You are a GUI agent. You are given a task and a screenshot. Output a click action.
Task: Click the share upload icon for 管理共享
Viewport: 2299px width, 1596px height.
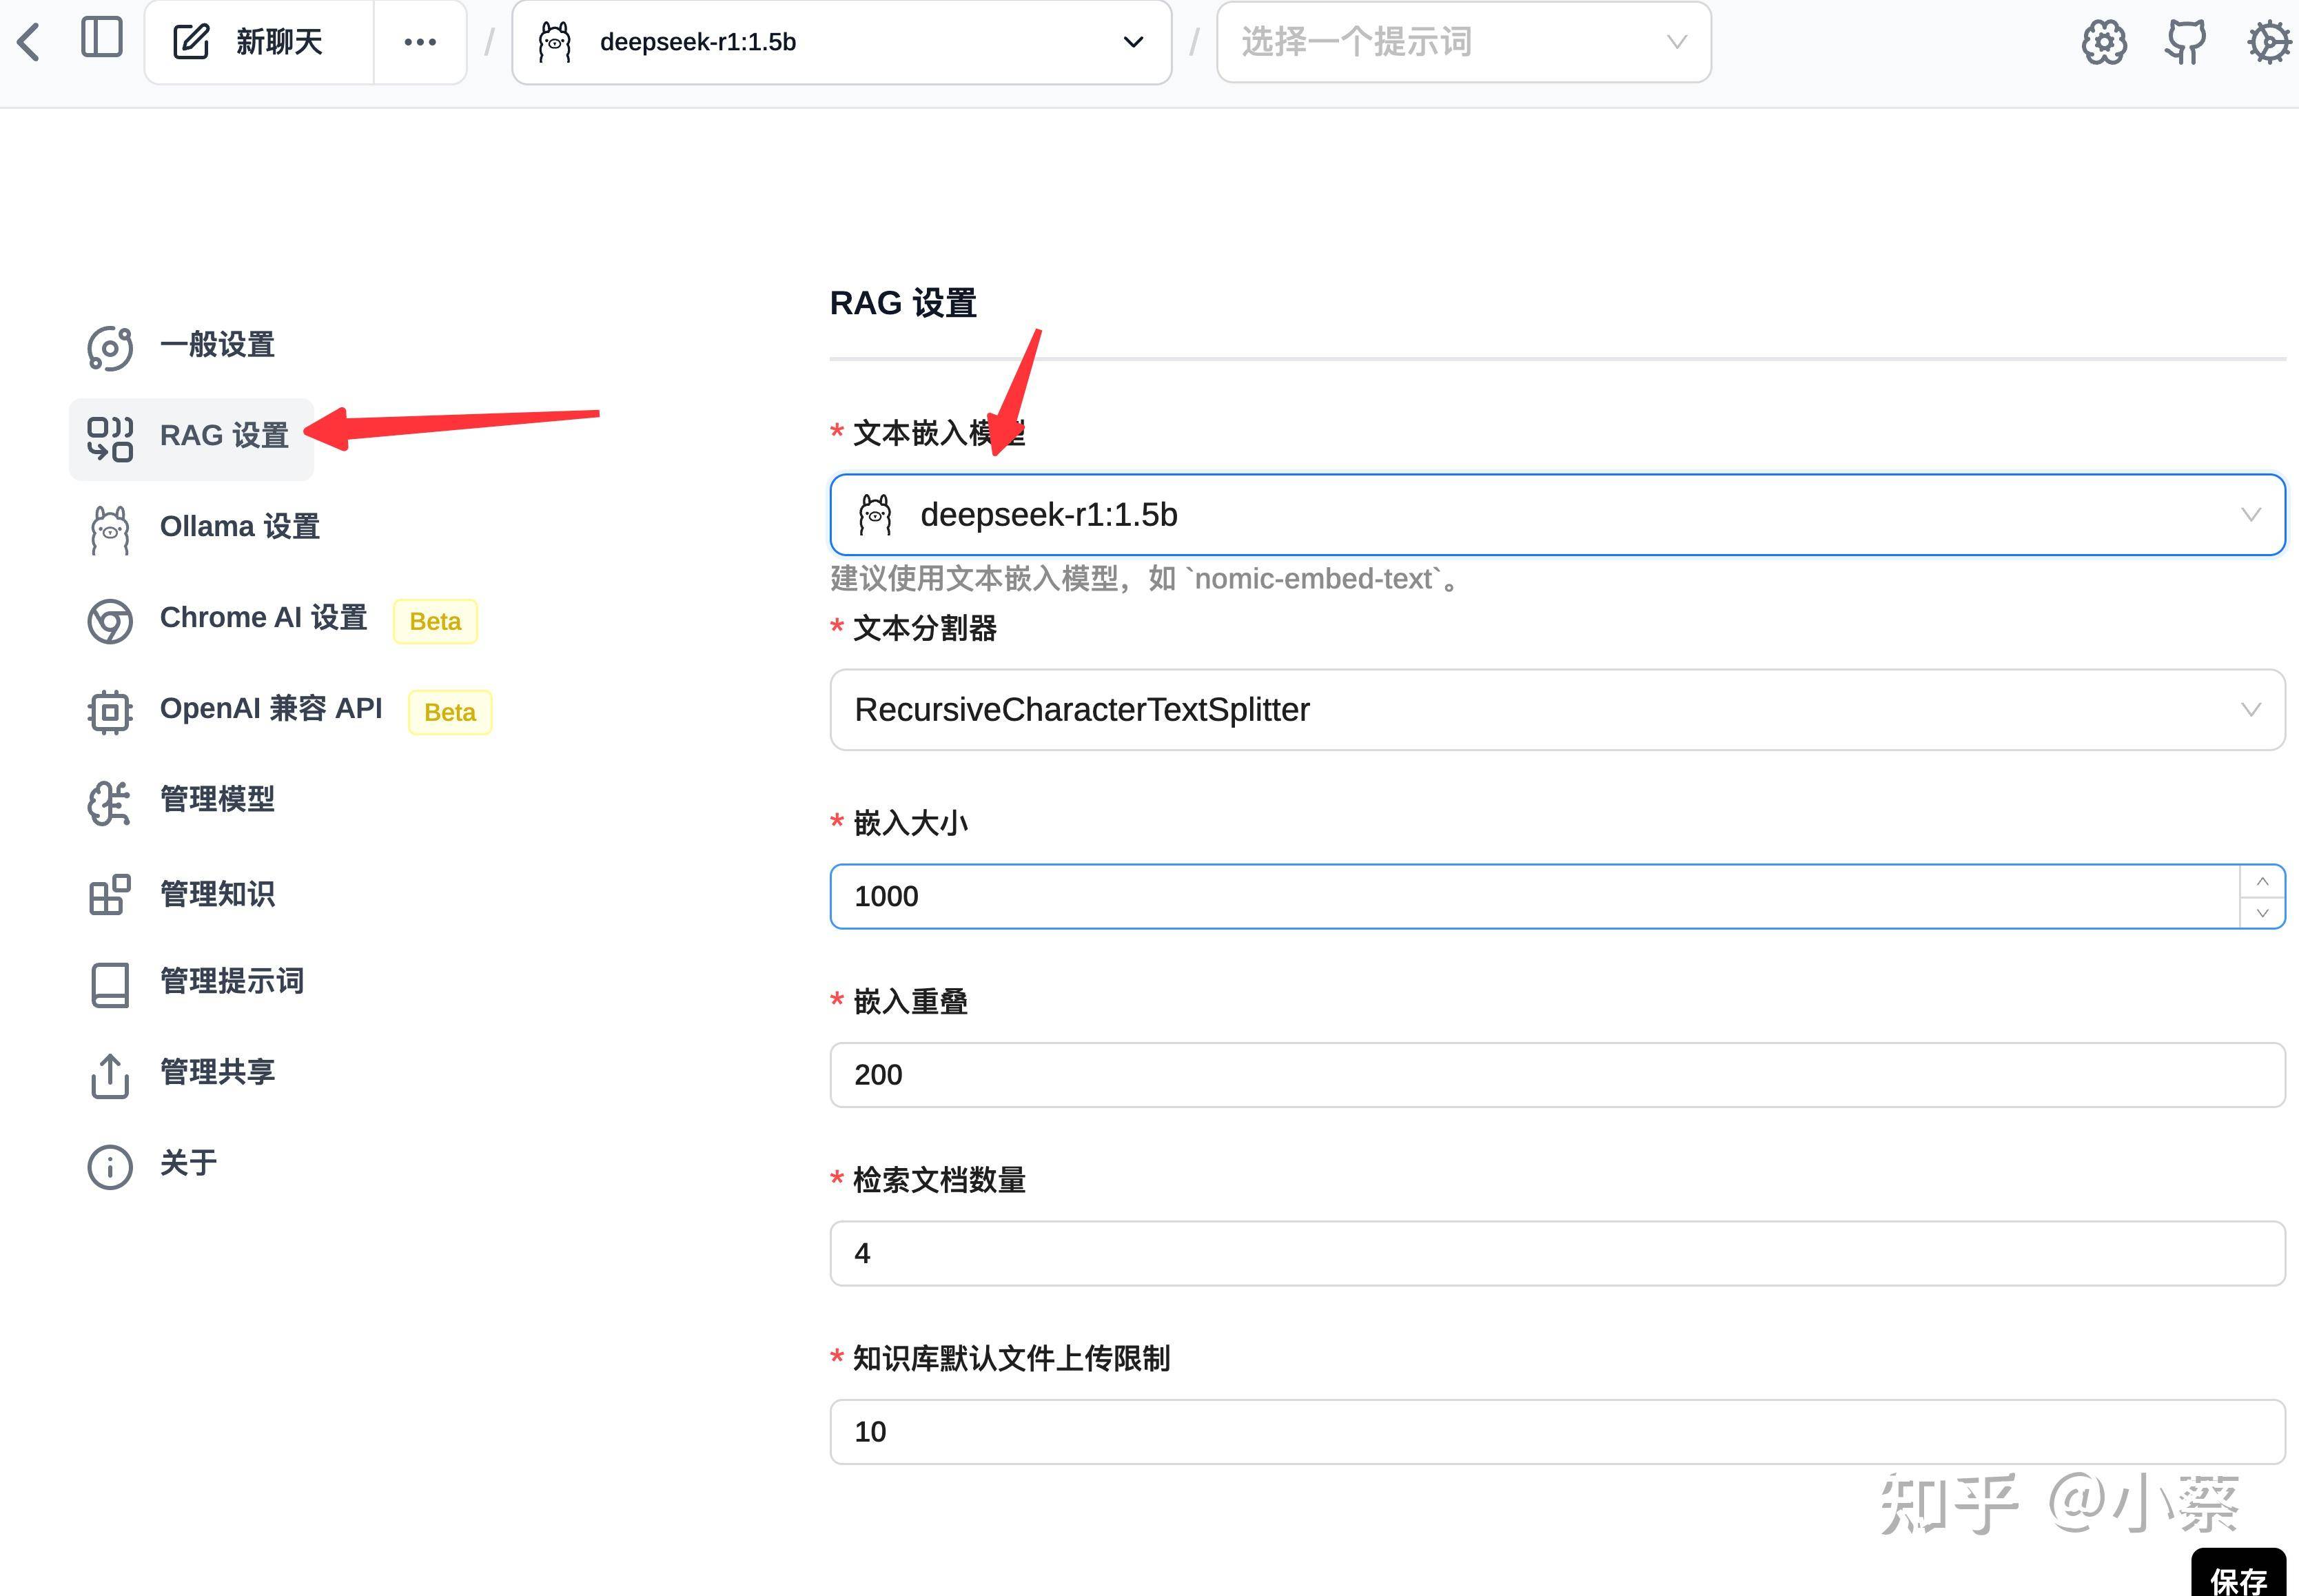pos(110,1076)
